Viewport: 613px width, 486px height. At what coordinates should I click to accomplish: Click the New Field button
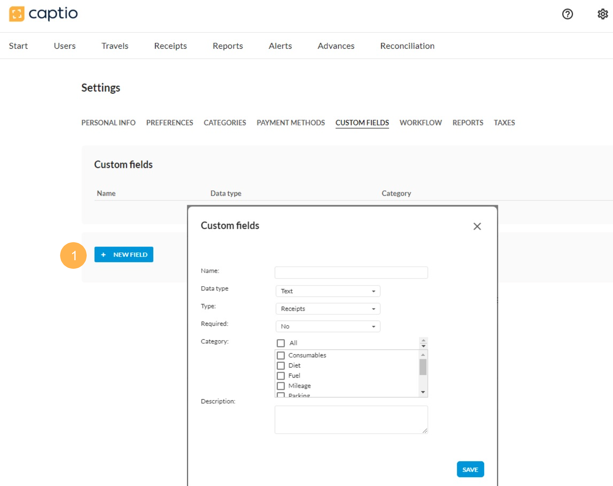pyautogui.click(x=124, y=254)
